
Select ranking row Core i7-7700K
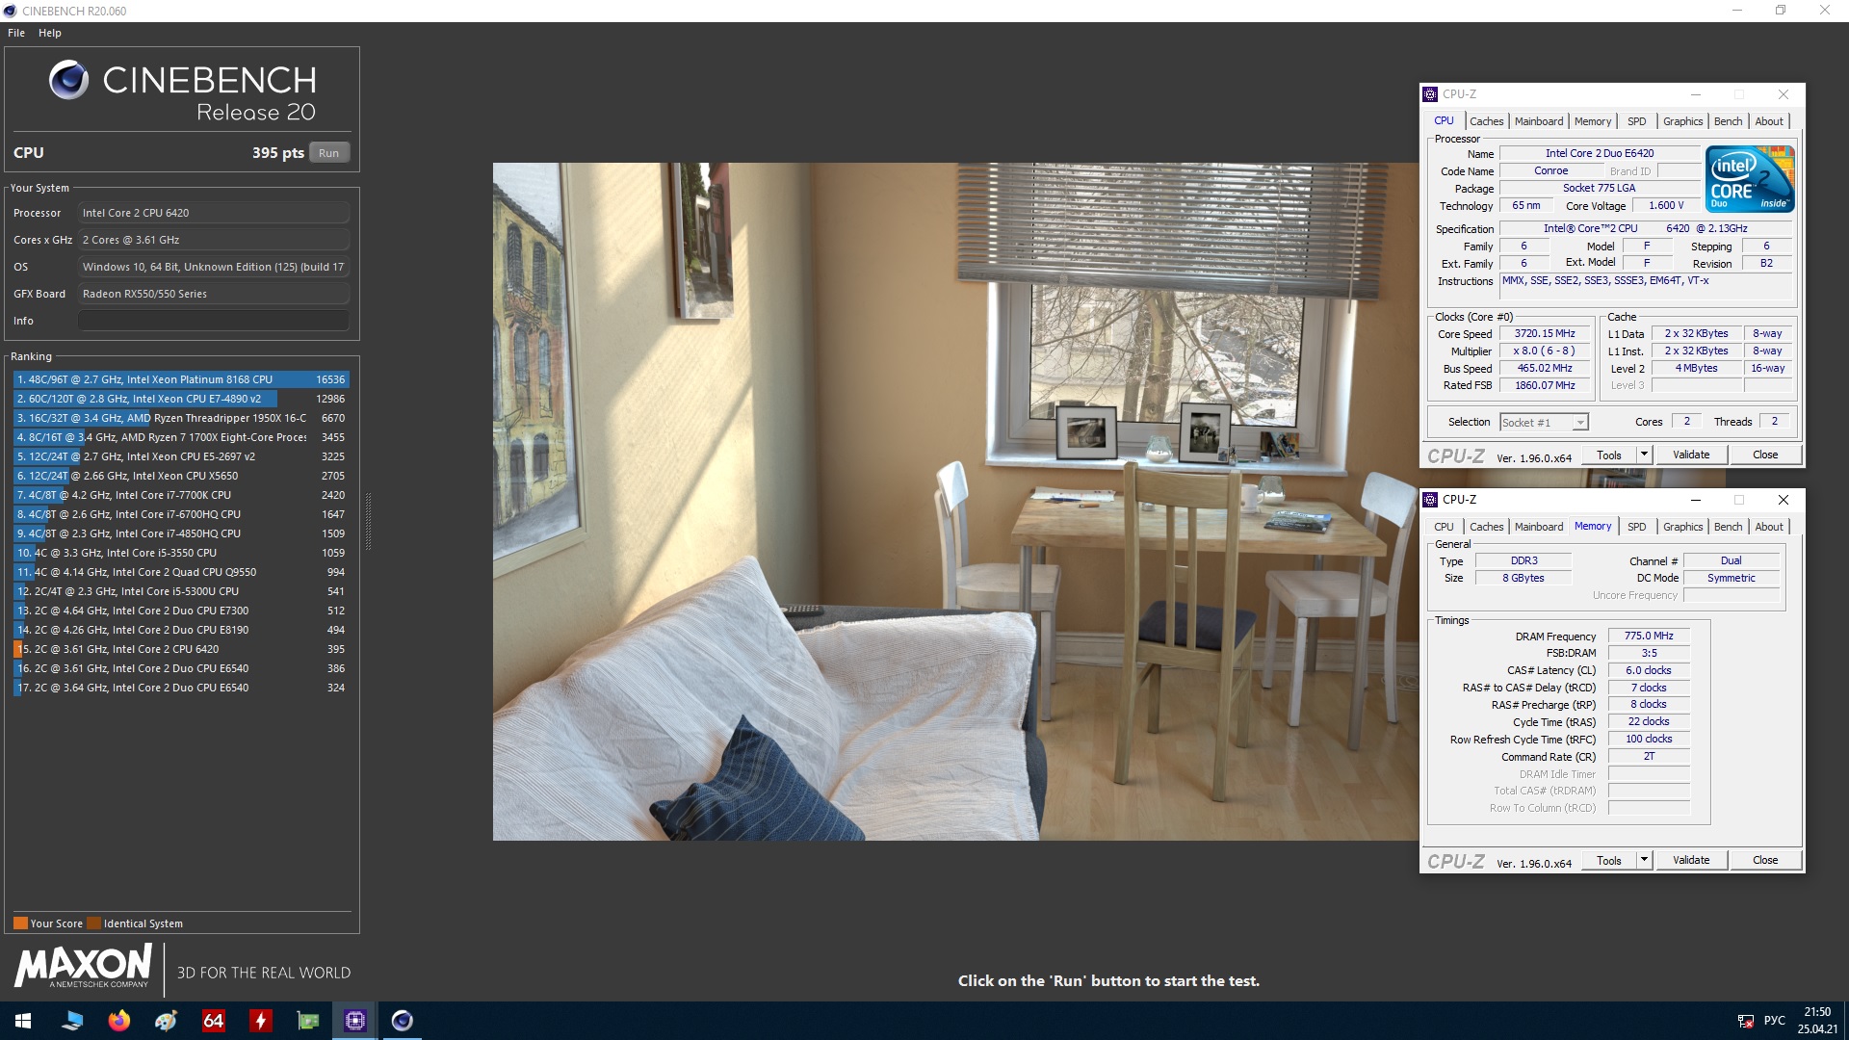[x=181, y=495]
